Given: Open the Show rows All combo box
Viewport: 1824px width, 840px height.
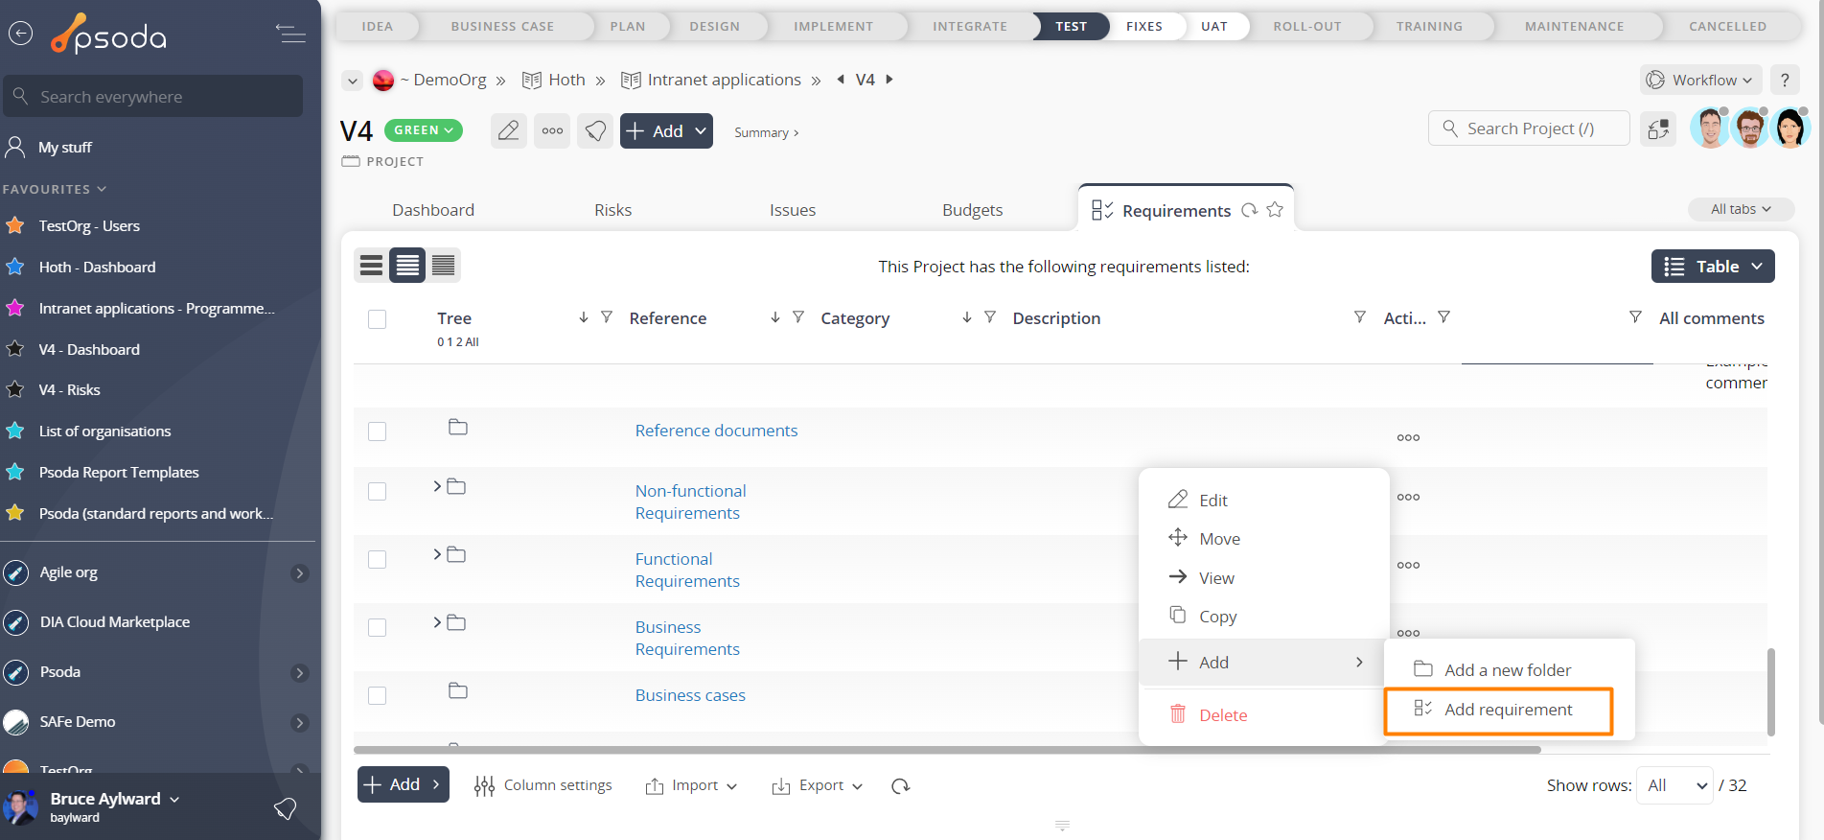Looking at the screenshot, I should [1674, 785].
